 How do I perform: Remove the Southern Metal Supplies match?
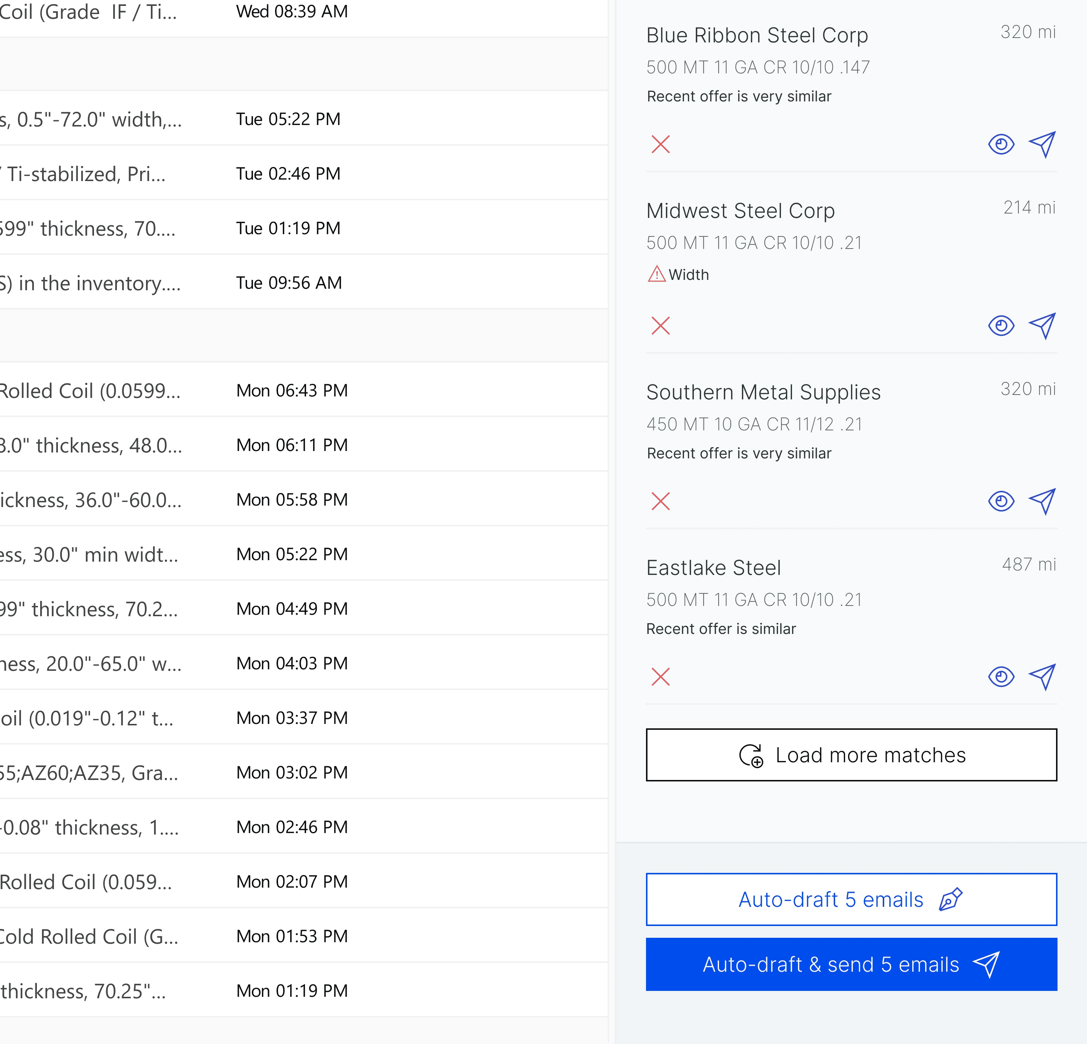pyautogui.click(x=660, y=501)
